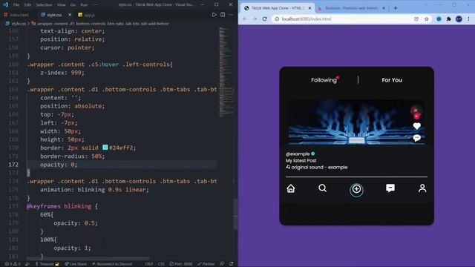Click the CSS language mode indicator
The width and height of the screenshot is (475, 267).
click(x=161, y=264)
